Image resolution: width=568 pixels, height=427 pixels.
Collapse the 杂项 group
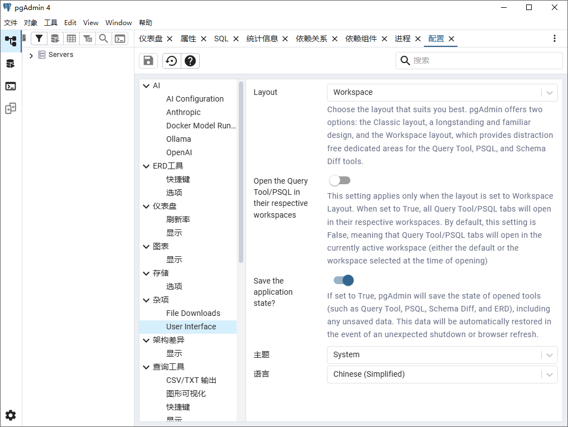coord(146,300)
